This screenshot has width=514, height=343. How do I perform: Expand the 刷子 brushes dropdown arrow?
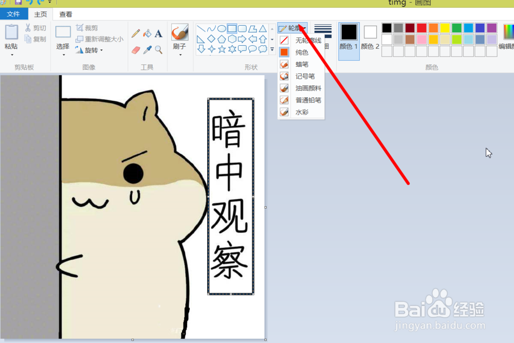[180, 55]
